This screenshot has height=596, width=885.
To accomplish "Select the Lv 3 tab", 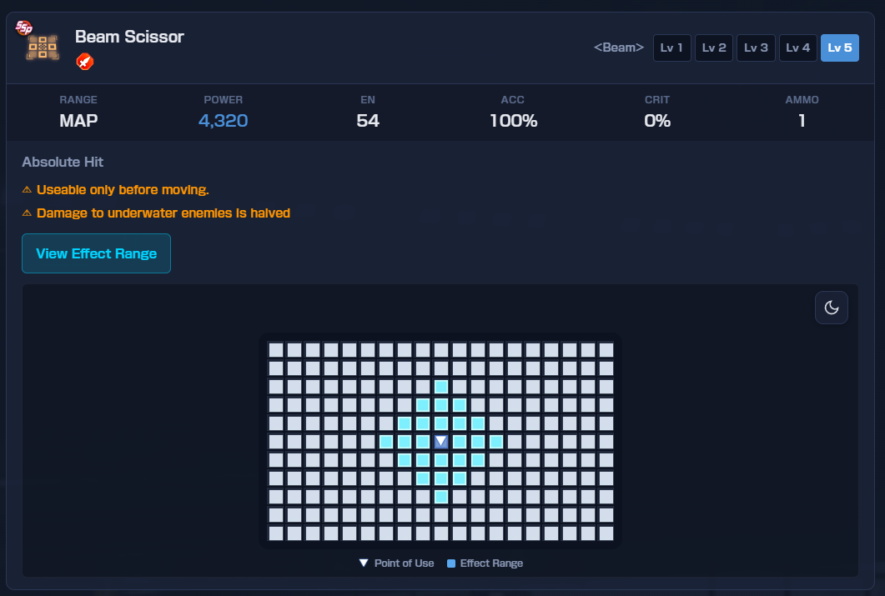I will [x=756, y=48].
